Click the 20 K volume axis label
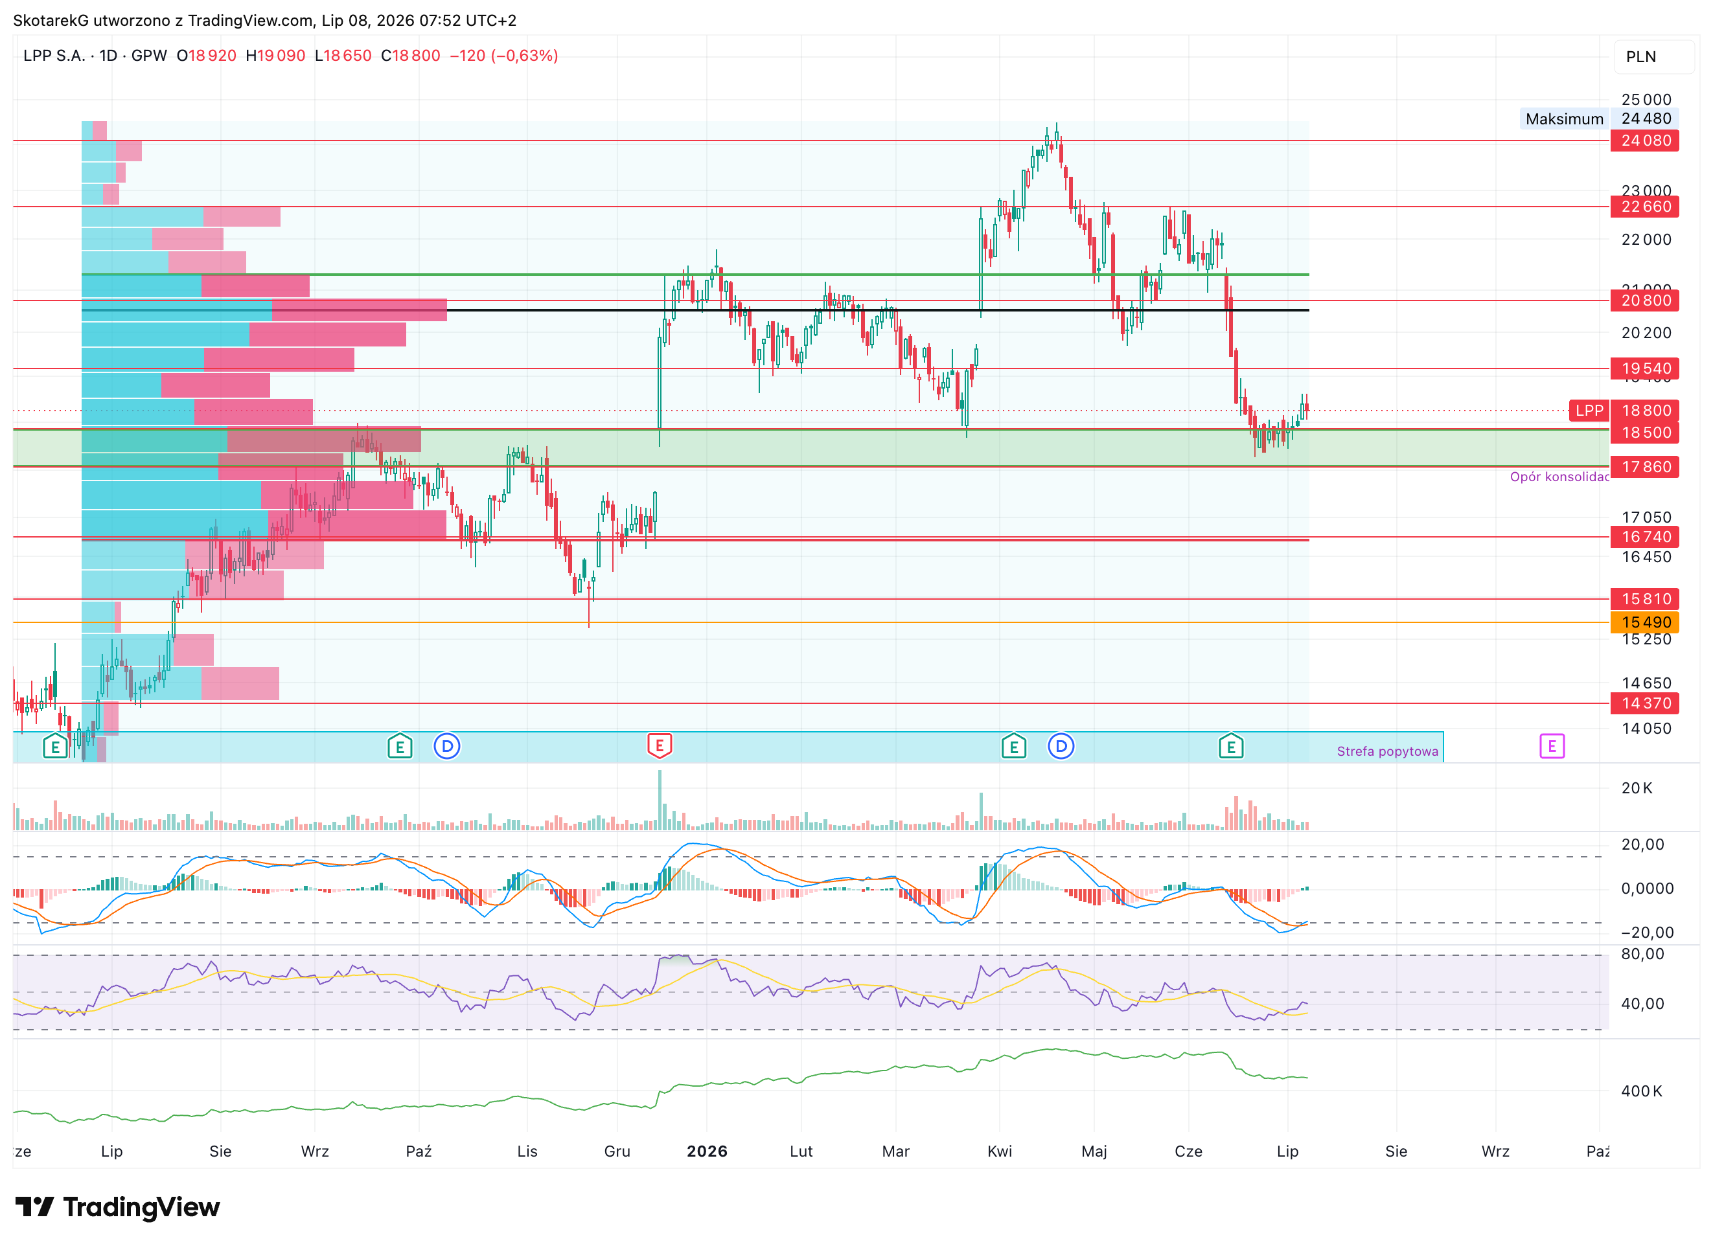This screenshot has height=1246, width=1713. (1637, 787)
